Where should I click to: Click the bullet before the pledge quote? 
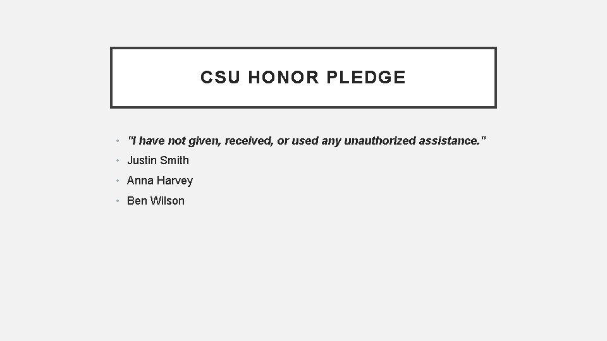coord(118,141)
